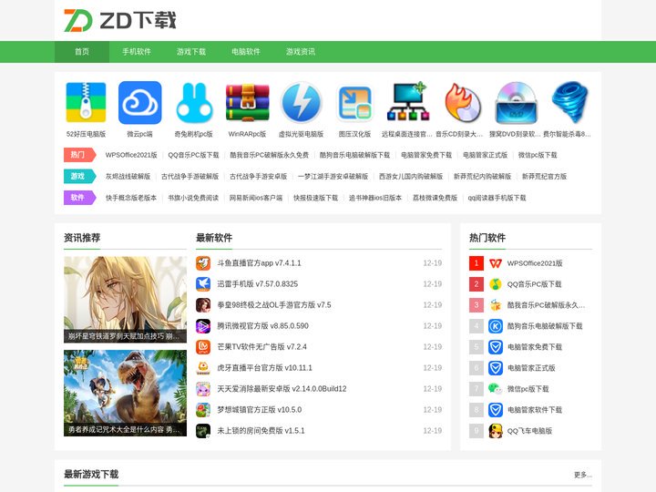Open the 图压汉化版 icon

(x=354, y=102)
